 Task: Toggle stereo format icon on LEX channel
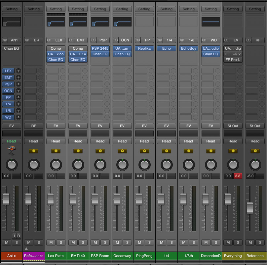(49, 40)
